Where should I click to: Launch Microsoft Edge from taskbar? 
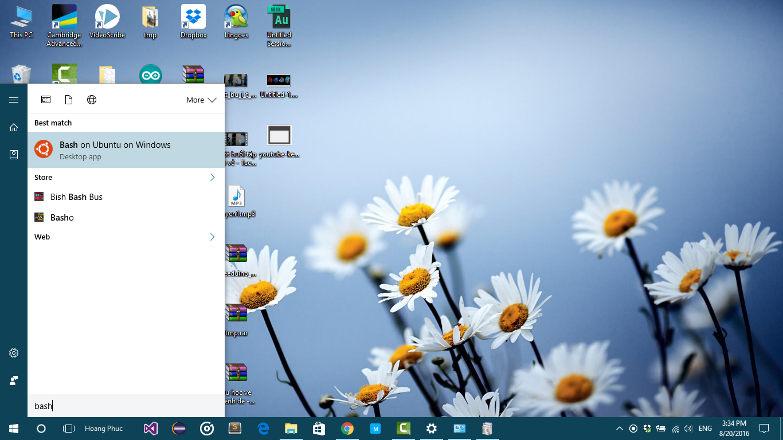263,429
